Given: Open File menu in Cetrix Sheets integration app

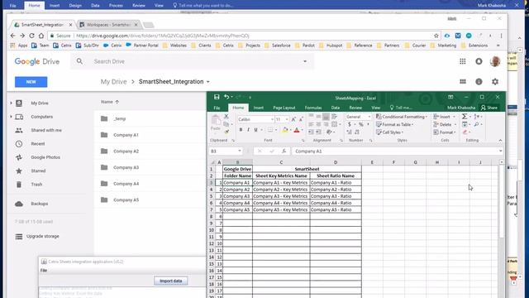Looking at the screenshot, I should [x=44, y=271].
